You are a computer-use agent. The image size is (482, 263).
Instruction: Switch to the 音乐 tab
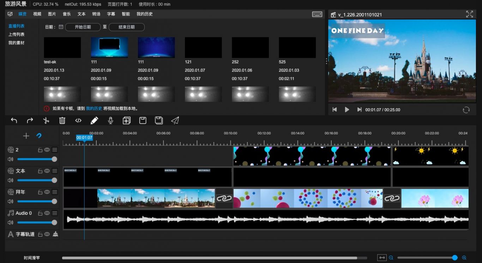point(67,14)
